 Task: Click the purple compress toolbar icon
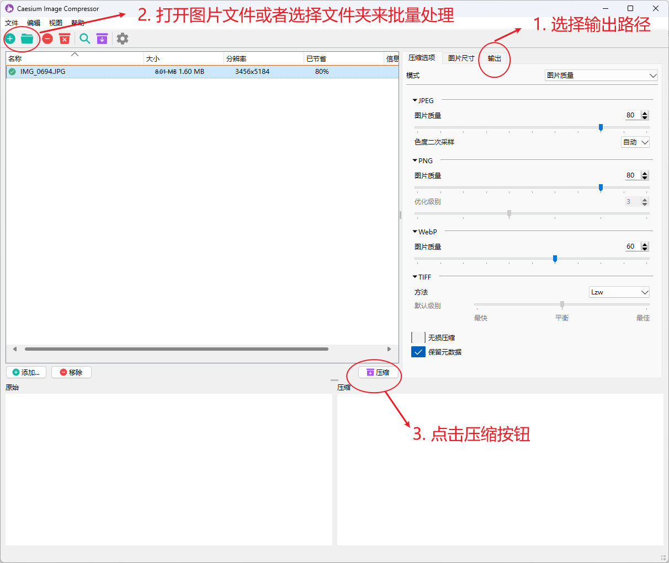(102, 39)
